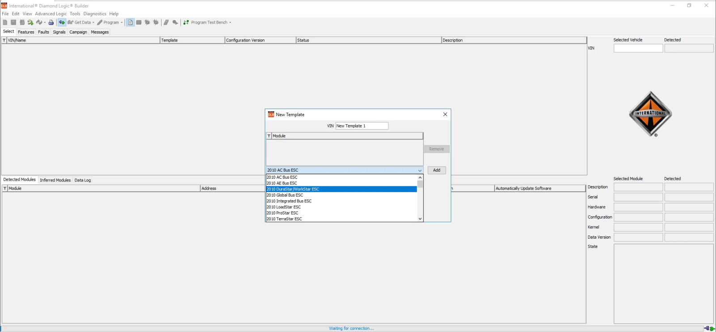This screenshot has height=332, width=716.
Task: Sort by Automatically Update Software column header
Action: (x=540, y=189)
